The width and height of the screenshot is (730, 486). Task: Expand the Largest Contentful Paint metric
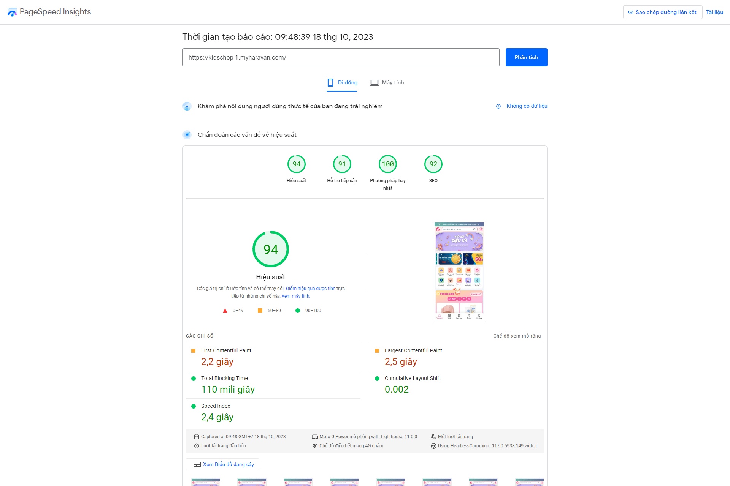(413, 350)
